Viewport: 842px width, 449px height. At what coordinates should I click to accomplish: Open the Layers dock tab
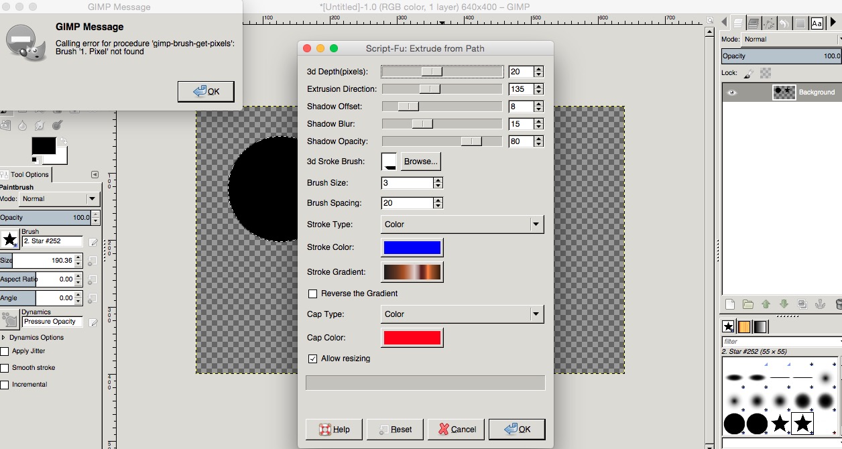(737, 23)
